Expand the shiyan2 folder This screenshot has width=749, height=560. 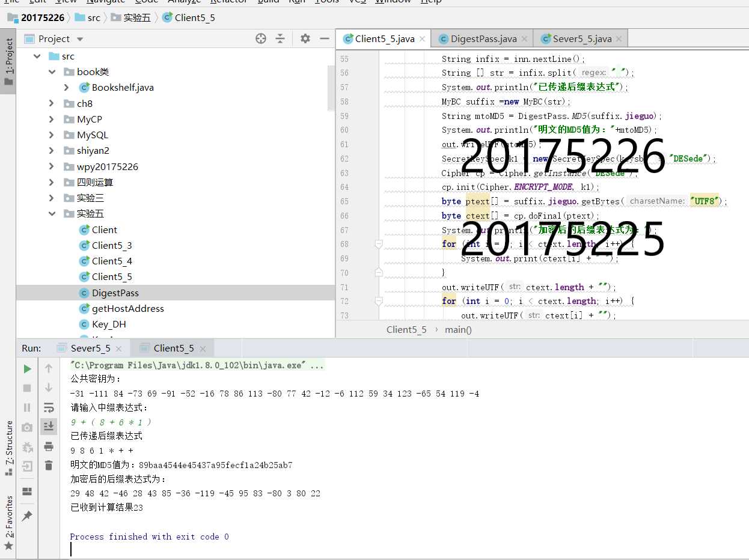pos(52,150)
